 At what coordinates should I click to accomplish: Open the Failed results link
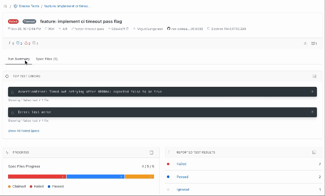181,164
